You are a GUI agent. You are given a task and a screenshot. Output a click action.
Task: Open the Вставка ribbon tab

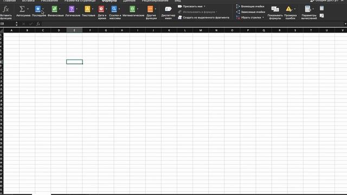pos(28,1)
